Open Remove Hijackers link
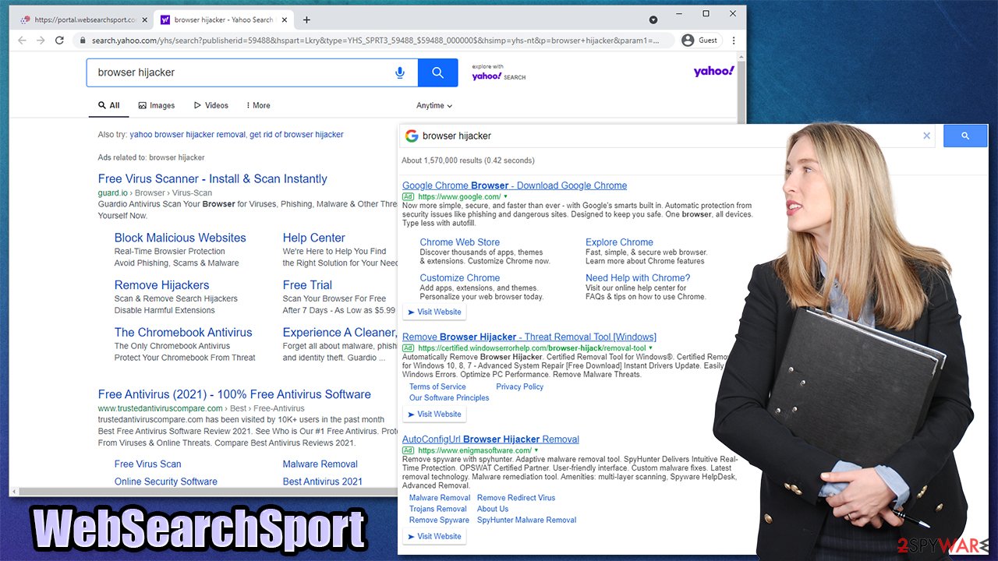The width and height of the screenshot is (998, 561). coord(162,285)
